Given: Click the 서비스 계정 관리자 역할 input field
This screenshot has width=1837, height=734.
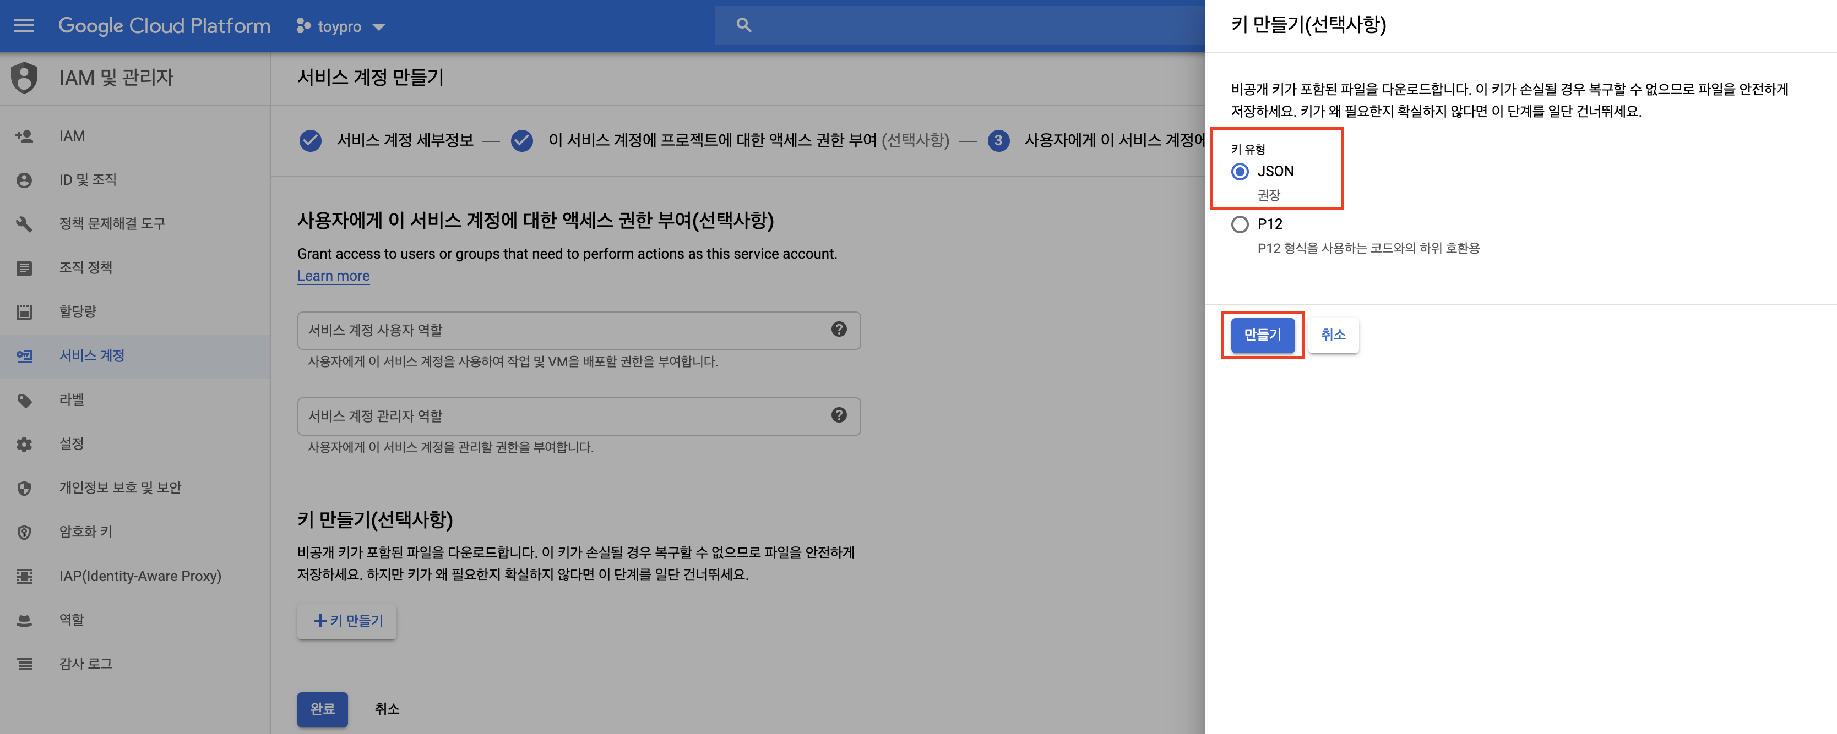Looking at the screenshot, I should [579, 416].
